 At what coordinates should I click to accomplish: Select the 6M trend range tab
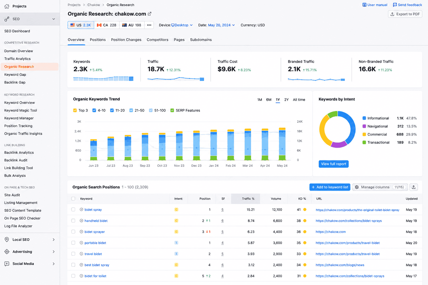[269, 100]
